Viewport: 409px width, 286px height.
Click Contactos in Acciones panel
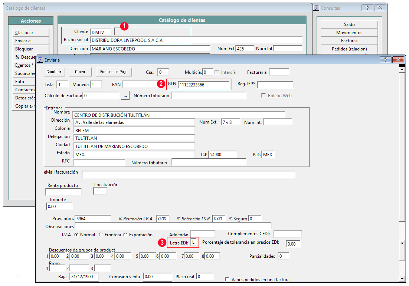(x=24, y=90)
